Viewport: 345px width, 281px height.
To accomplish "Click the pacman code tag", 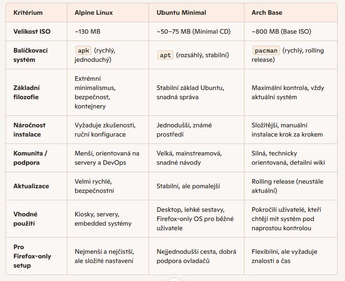I will [x=266, y=50].
